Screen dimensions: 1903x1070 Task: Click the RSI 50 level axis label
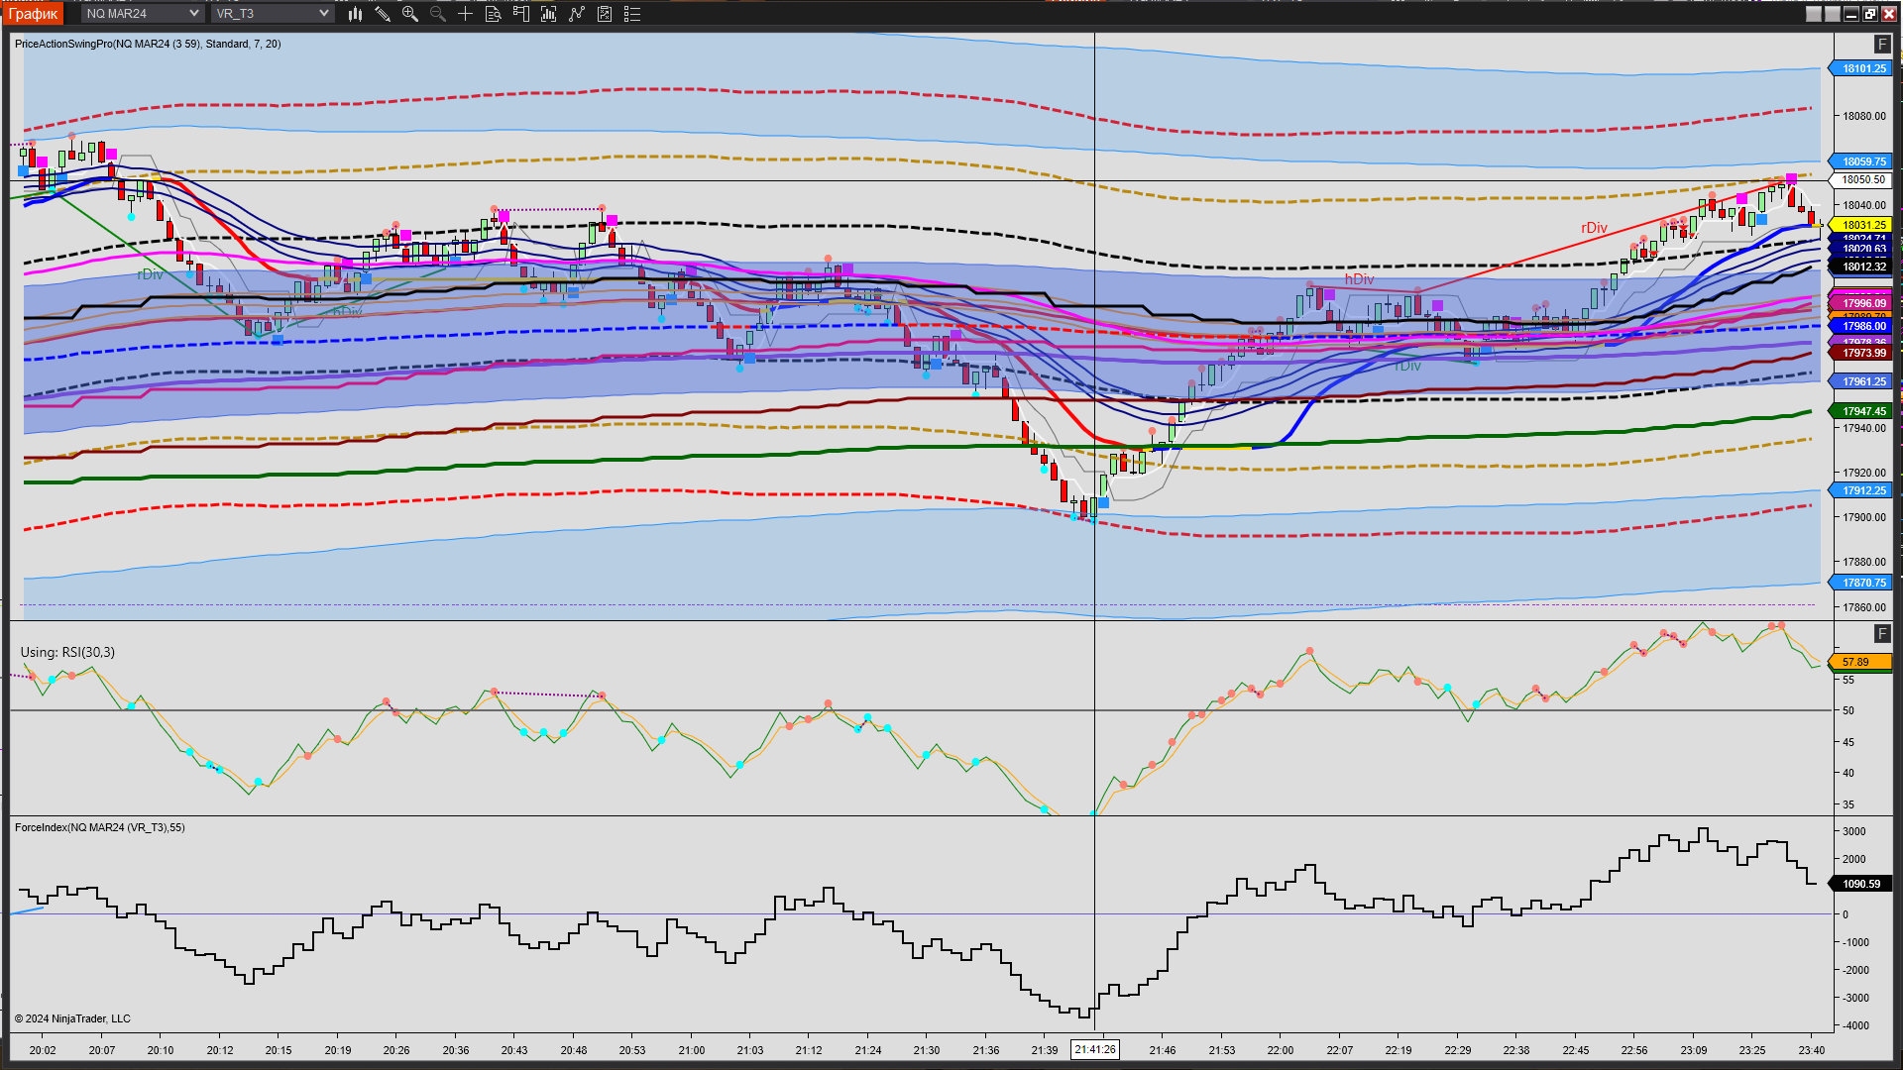click(1848, 710)
